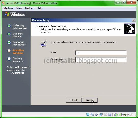Click the green keyboard capture arrow icon
Screen dimensions: 138x118
(x=120, y=115)
